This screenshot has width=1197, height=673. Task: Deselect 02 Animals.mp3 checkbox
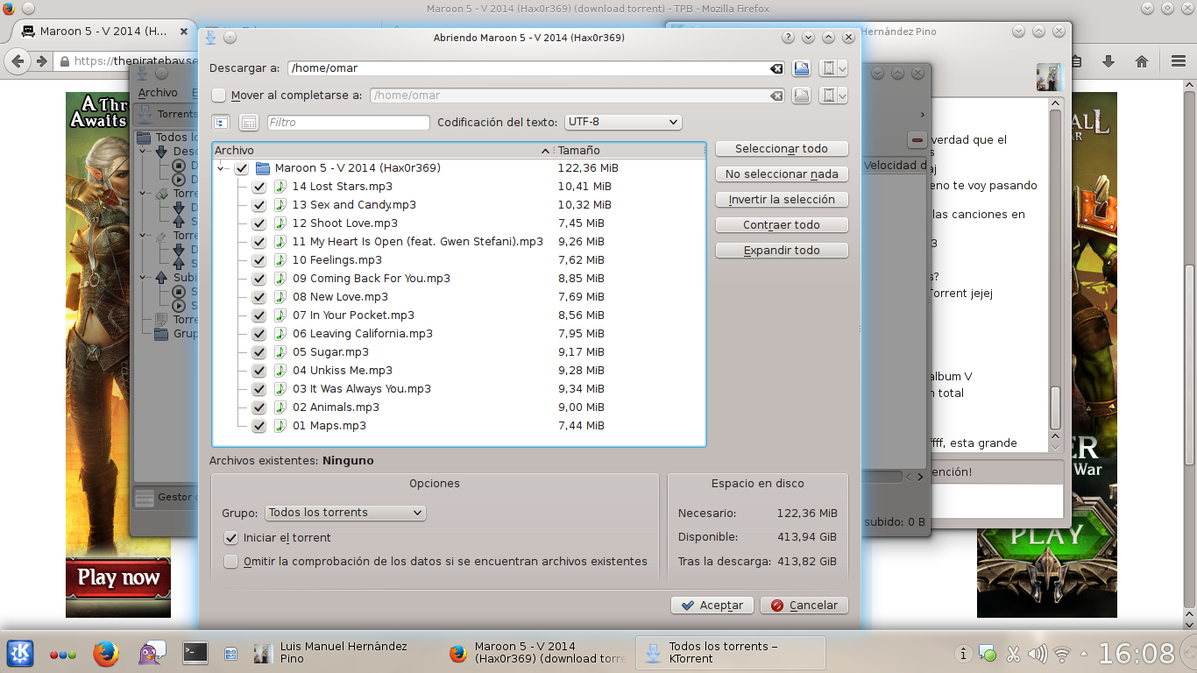coord(259,407)
